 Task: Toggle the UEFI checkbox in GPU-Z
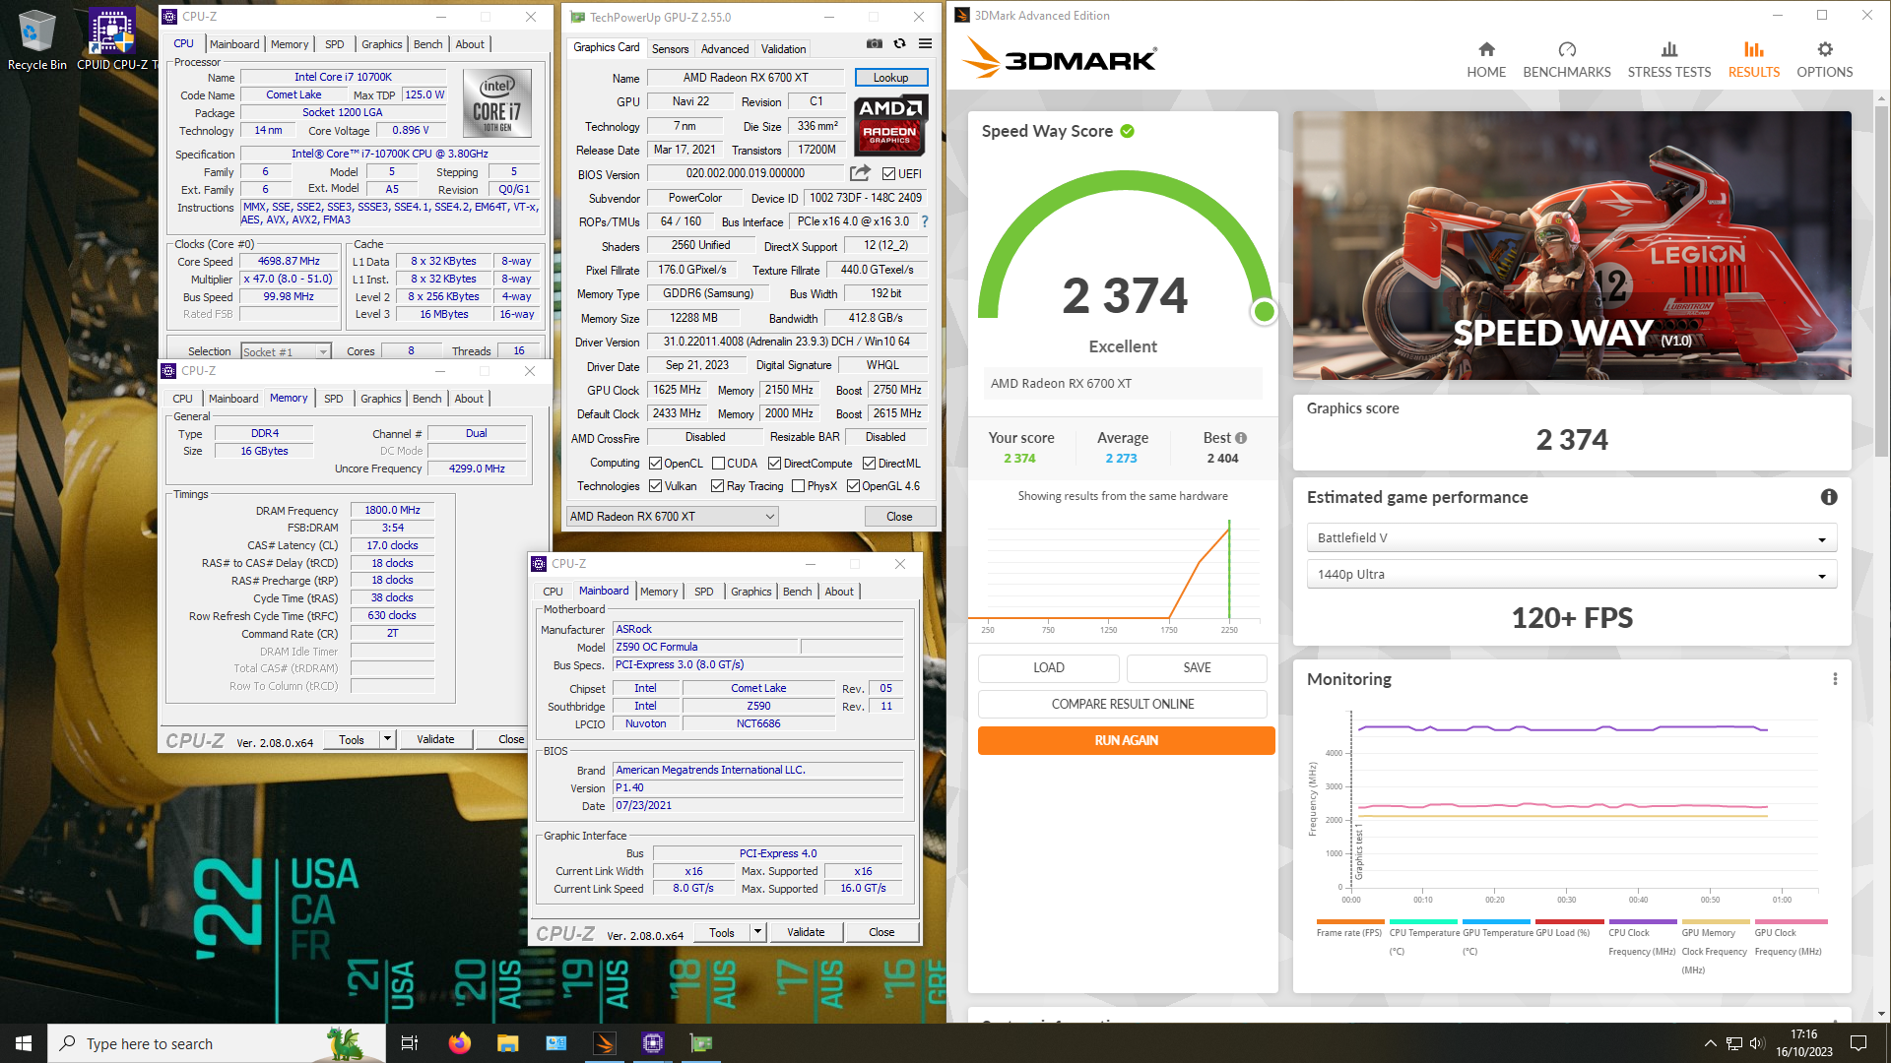889,174
